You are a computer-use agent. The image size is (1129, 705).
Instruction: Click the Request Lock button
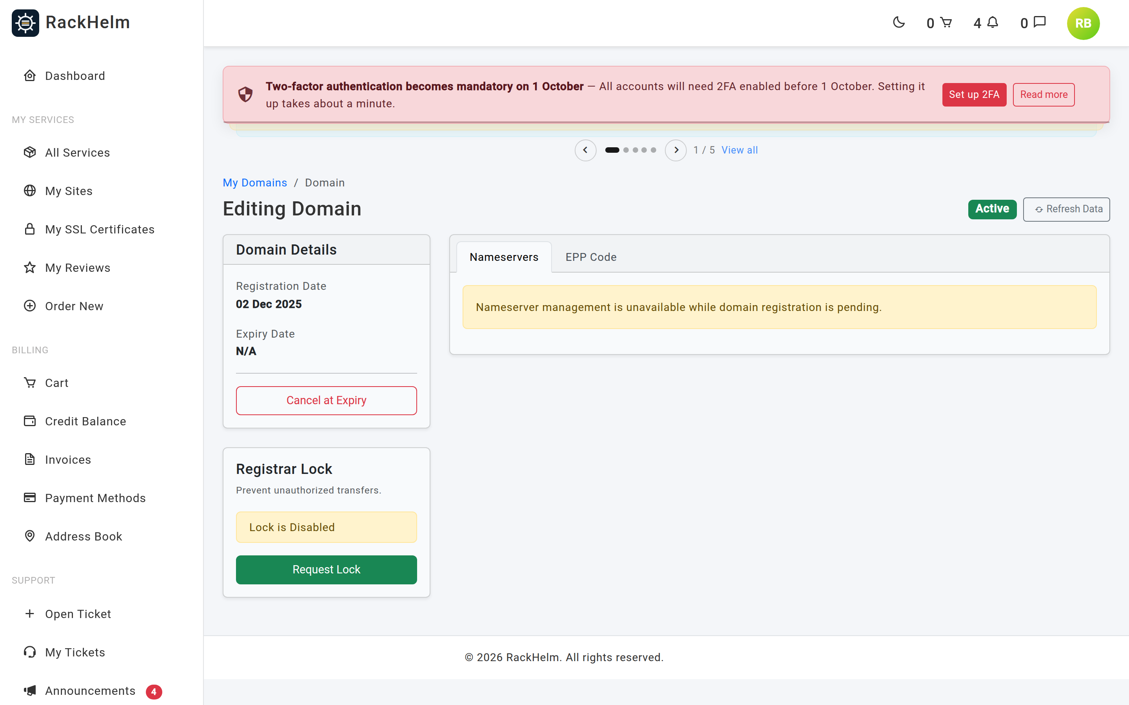click(x=326, y=569)
